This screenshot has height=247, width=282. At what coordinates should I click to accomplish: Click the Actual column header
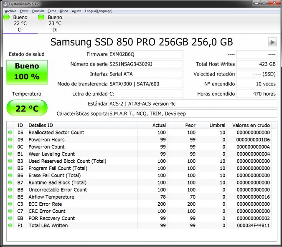click(152, 125)
